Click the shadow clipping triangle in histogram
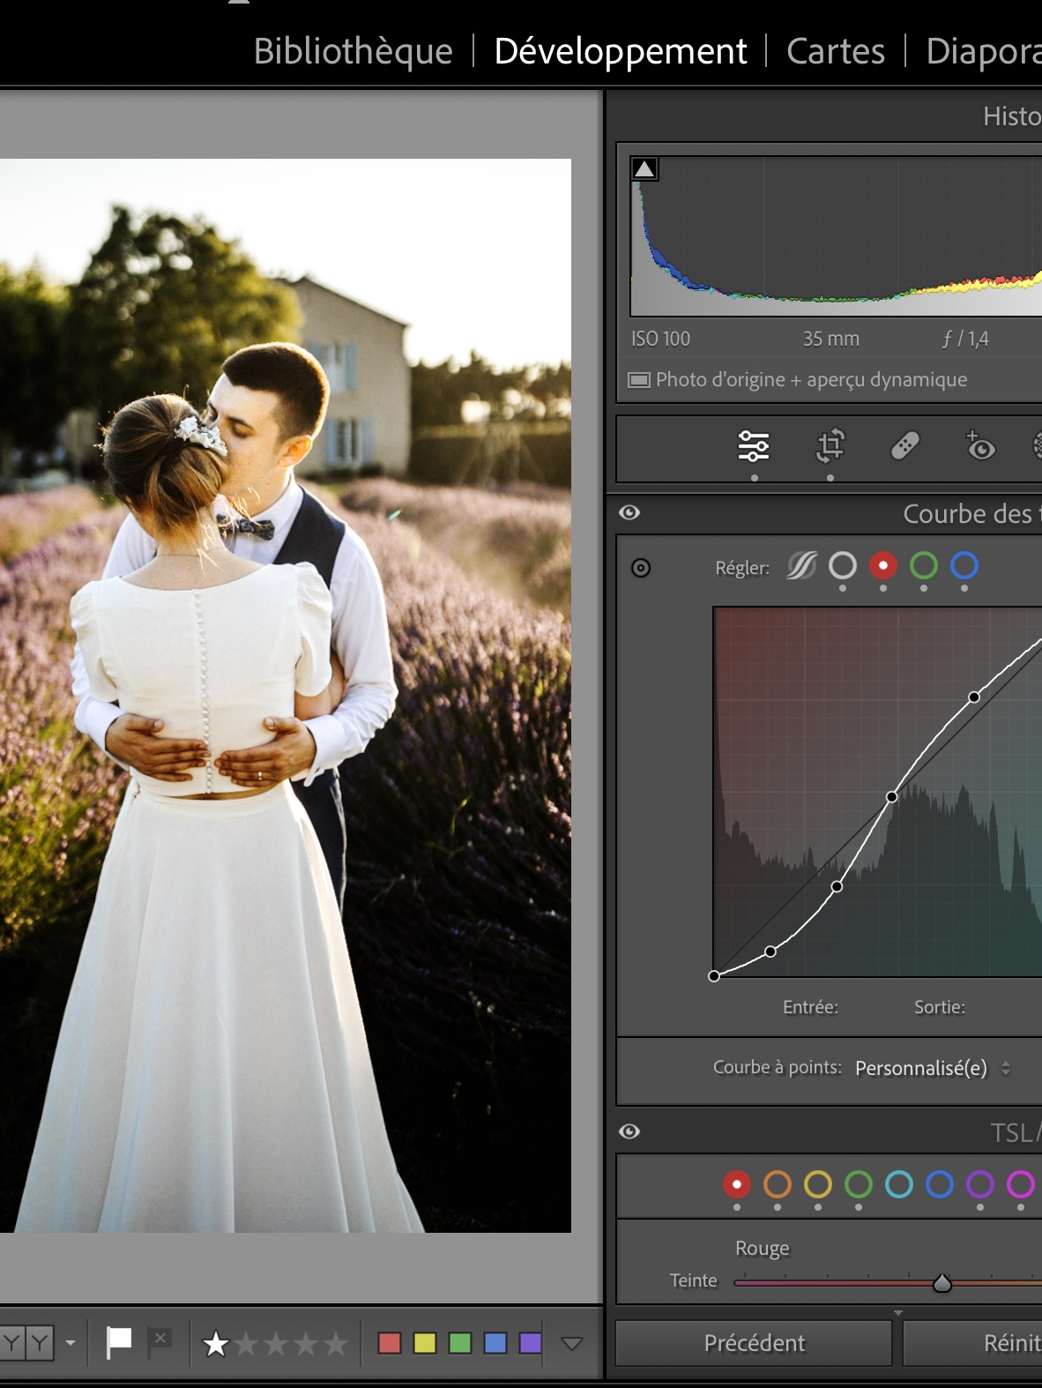The image size is (1042, 1388). tap(644, 168)
